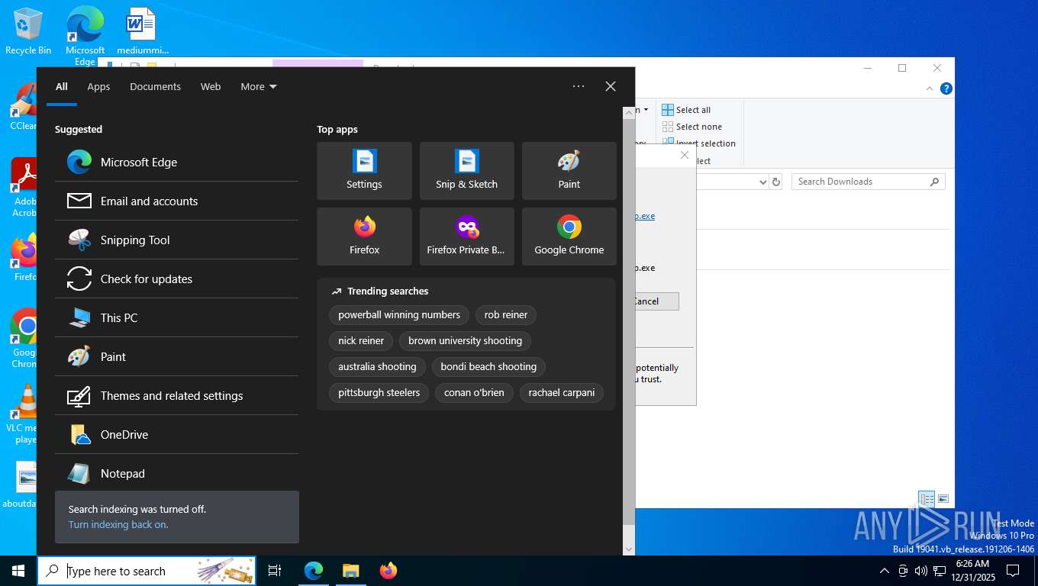
Task: Collapse the File Explorer ribbon chevron
Action: coord(930,89)
